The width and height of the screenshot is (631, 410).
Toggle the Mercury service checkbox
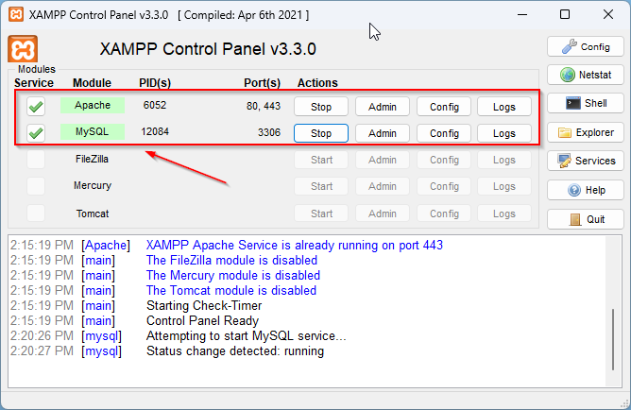pyautogui.click(x=36, y=186)
